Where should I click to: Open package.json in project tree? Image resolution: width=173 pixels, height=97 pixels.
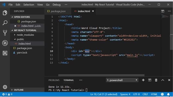[27, 48]
